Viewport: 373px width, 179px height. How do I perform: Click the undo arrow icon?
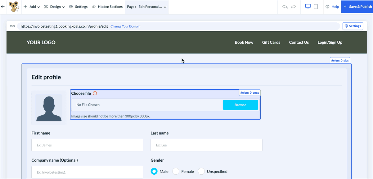[285, 7]
